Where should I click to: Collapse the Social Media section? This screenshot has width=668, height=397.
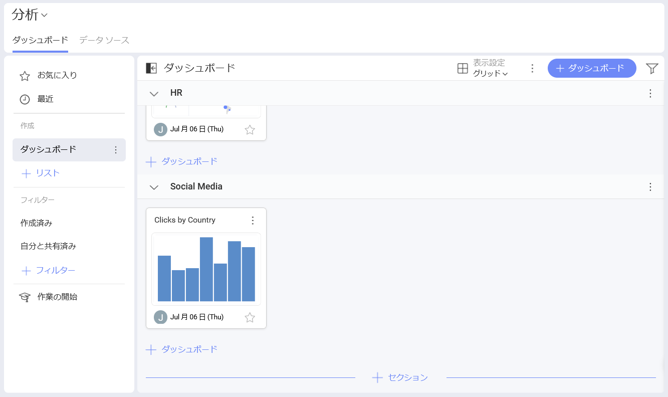(154, 187)
